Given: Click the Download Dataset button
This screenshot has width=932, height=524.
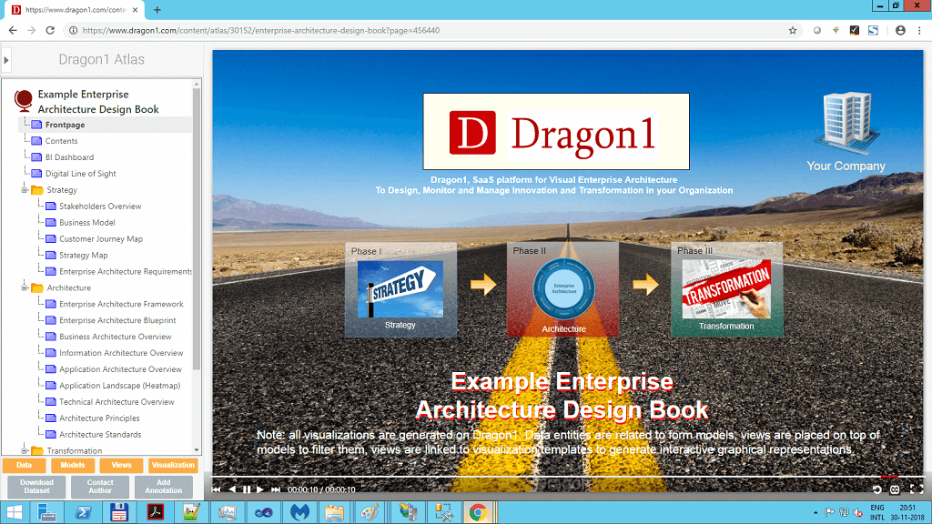Looking at the screenshot, I should coord(36,487).
